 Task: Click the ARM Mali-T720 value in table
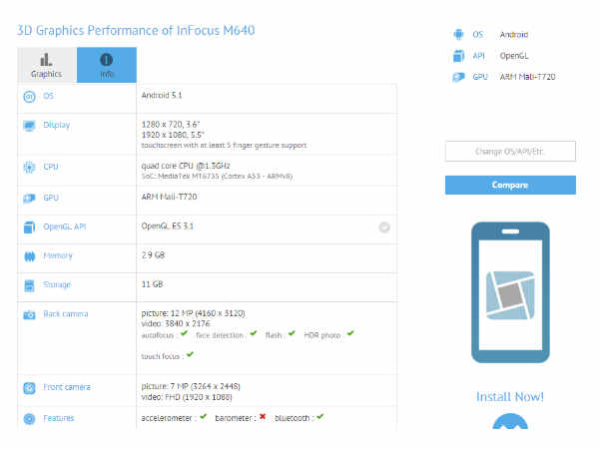click(x=170, y=197)
